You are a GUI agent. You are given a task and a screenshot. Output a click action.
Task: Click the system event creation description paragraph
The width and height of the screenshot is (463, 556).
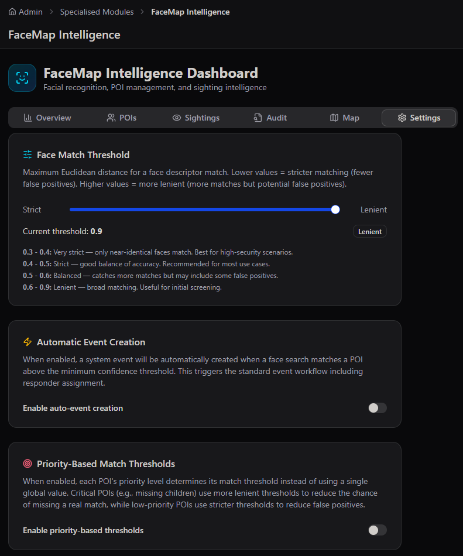click(x=193, y=371)
